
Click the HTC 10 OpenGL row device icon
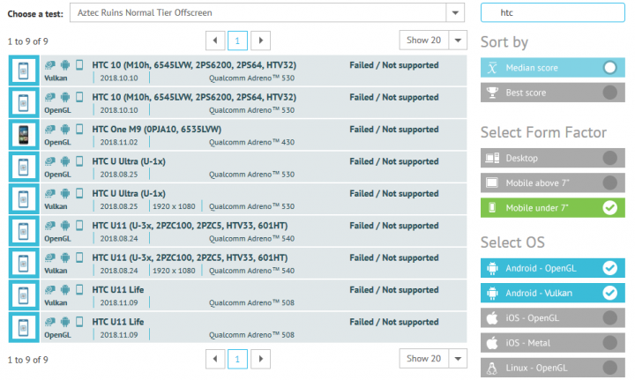coord(24,103)
